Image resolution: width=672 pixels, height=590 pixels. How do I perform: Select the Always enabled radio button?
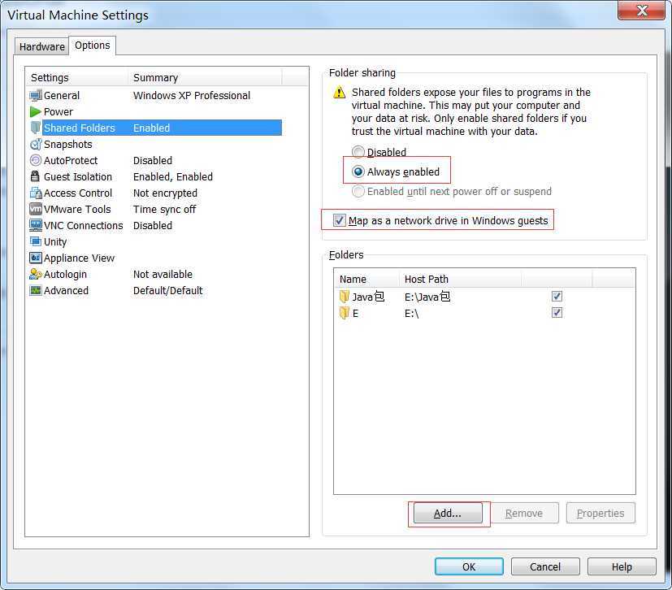pyautogui.click(x=358, y=171)
